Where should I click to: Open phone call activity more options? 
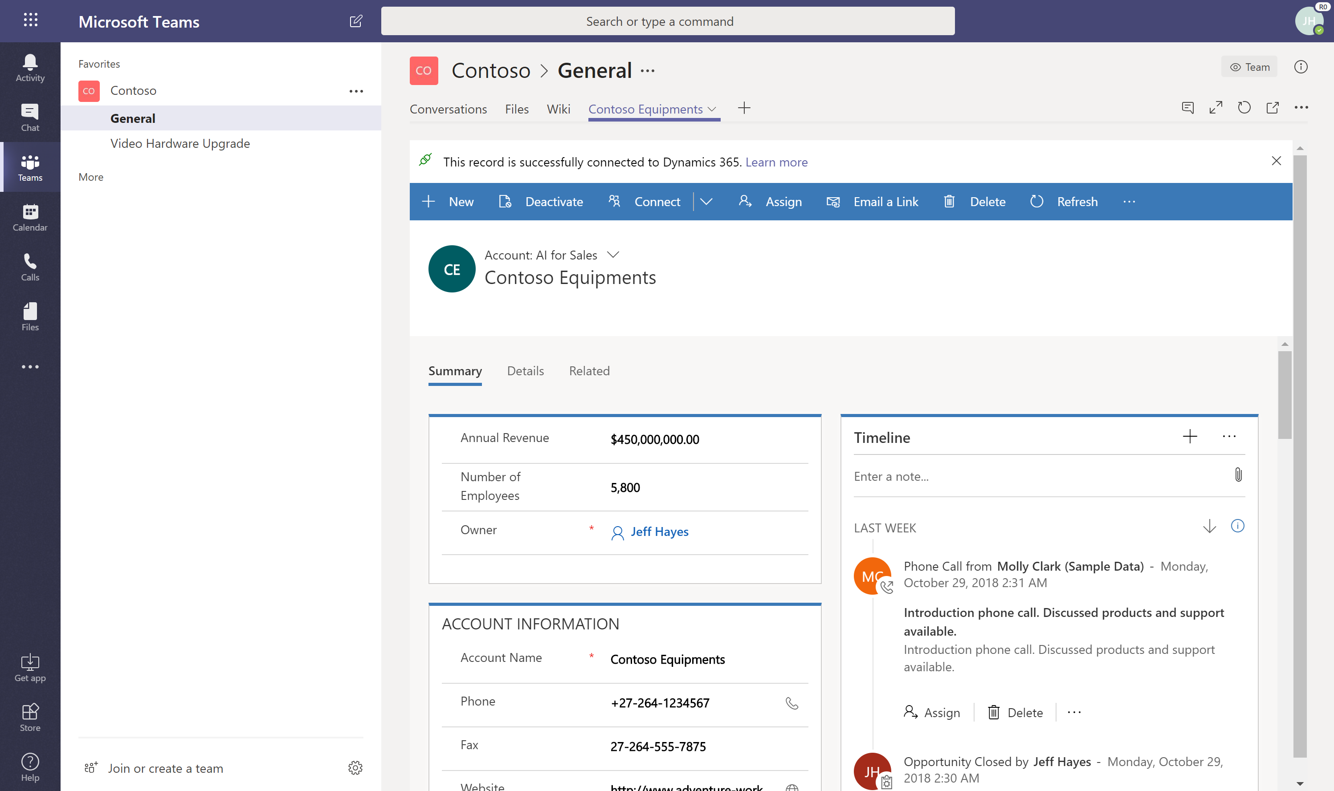click(x=1074, y=712)
